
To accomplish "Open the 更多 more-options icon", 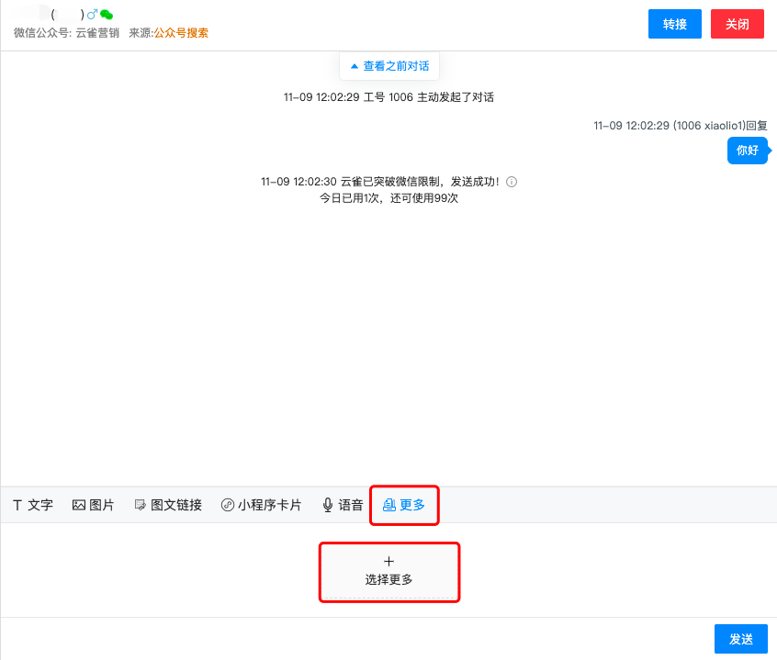I will pos(389,504).
